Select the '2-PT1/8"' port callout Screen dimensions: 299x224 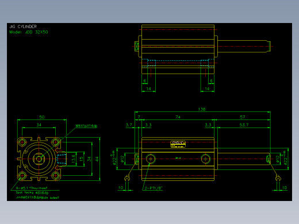154,188
